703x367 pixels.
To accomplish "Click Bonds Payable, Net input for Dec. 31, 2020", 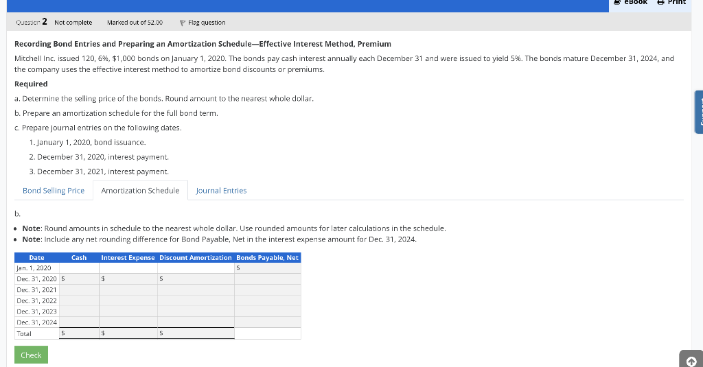I will [x=267, y=279].
